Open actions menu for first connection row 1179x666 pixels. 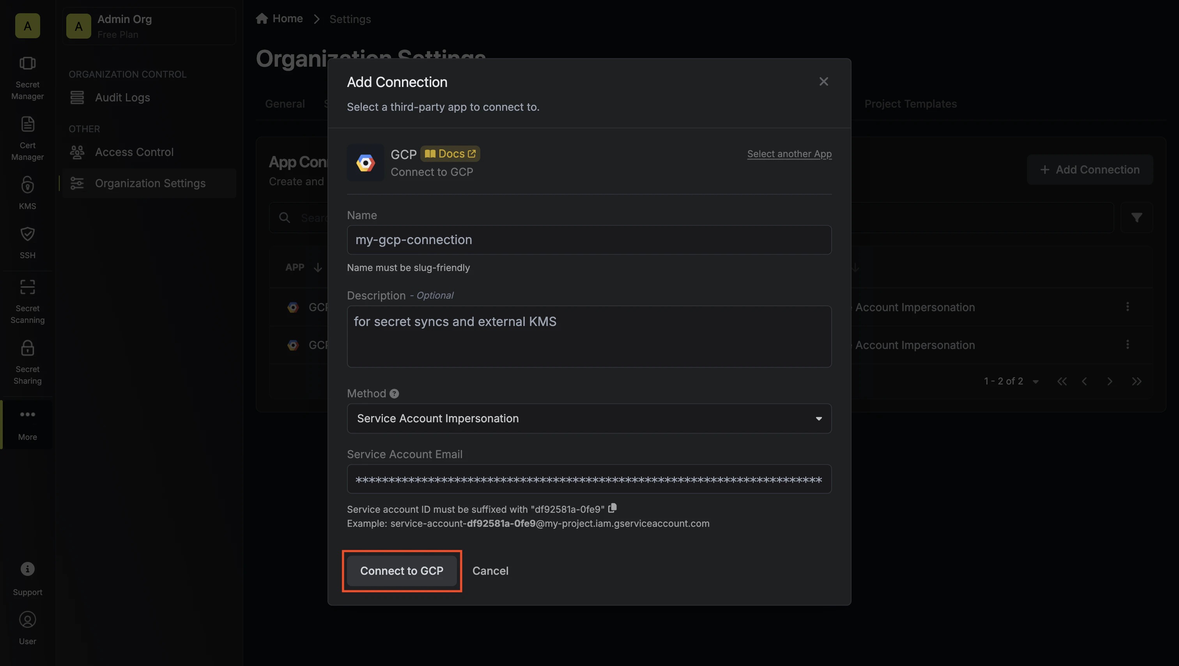pyautogui.click(x=1127, y=307)
